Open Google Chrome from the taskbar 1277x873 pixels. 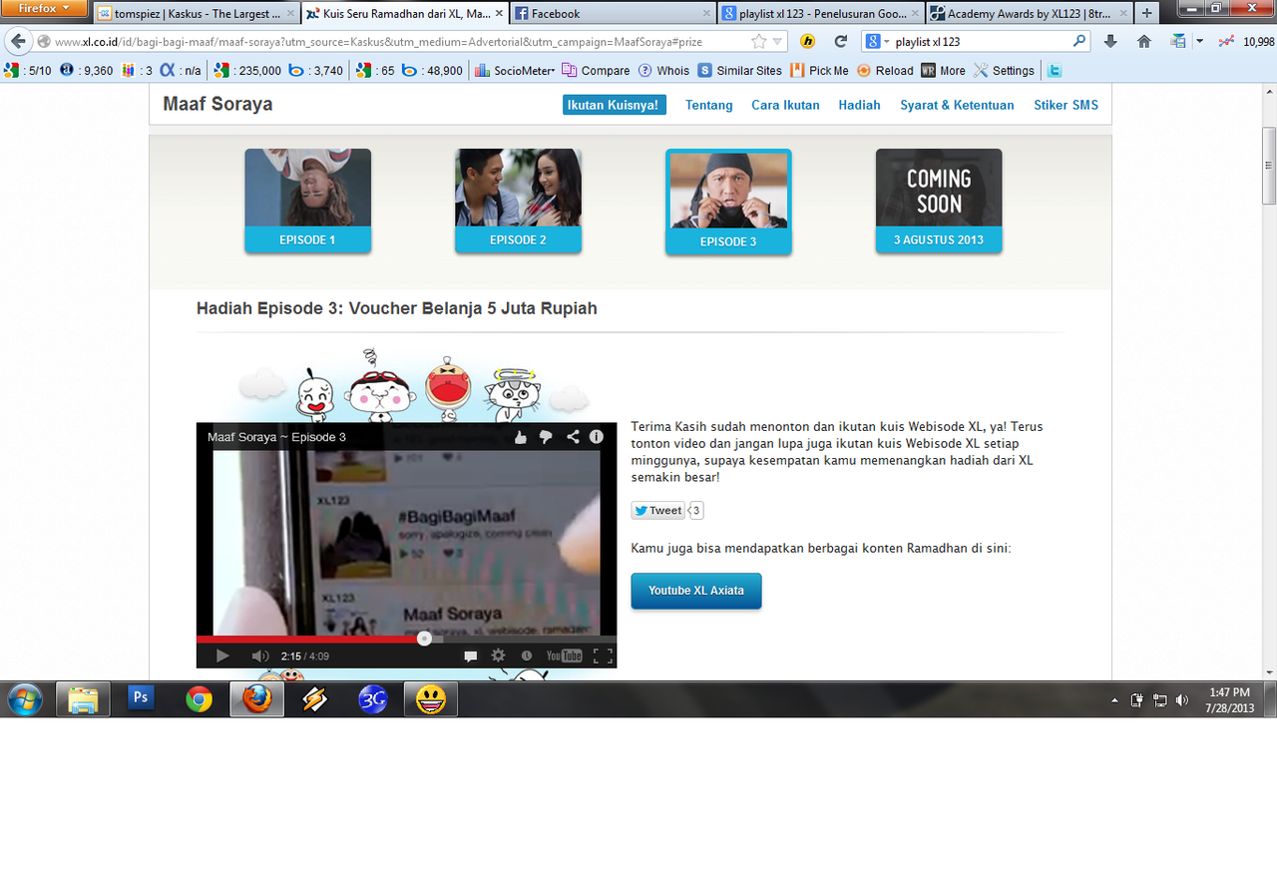point(199,699)
